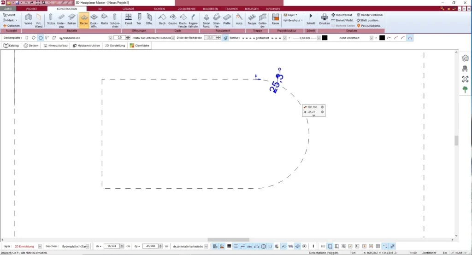
Task: Click the Drucken print icon
Action: click(x=324, y=19)
